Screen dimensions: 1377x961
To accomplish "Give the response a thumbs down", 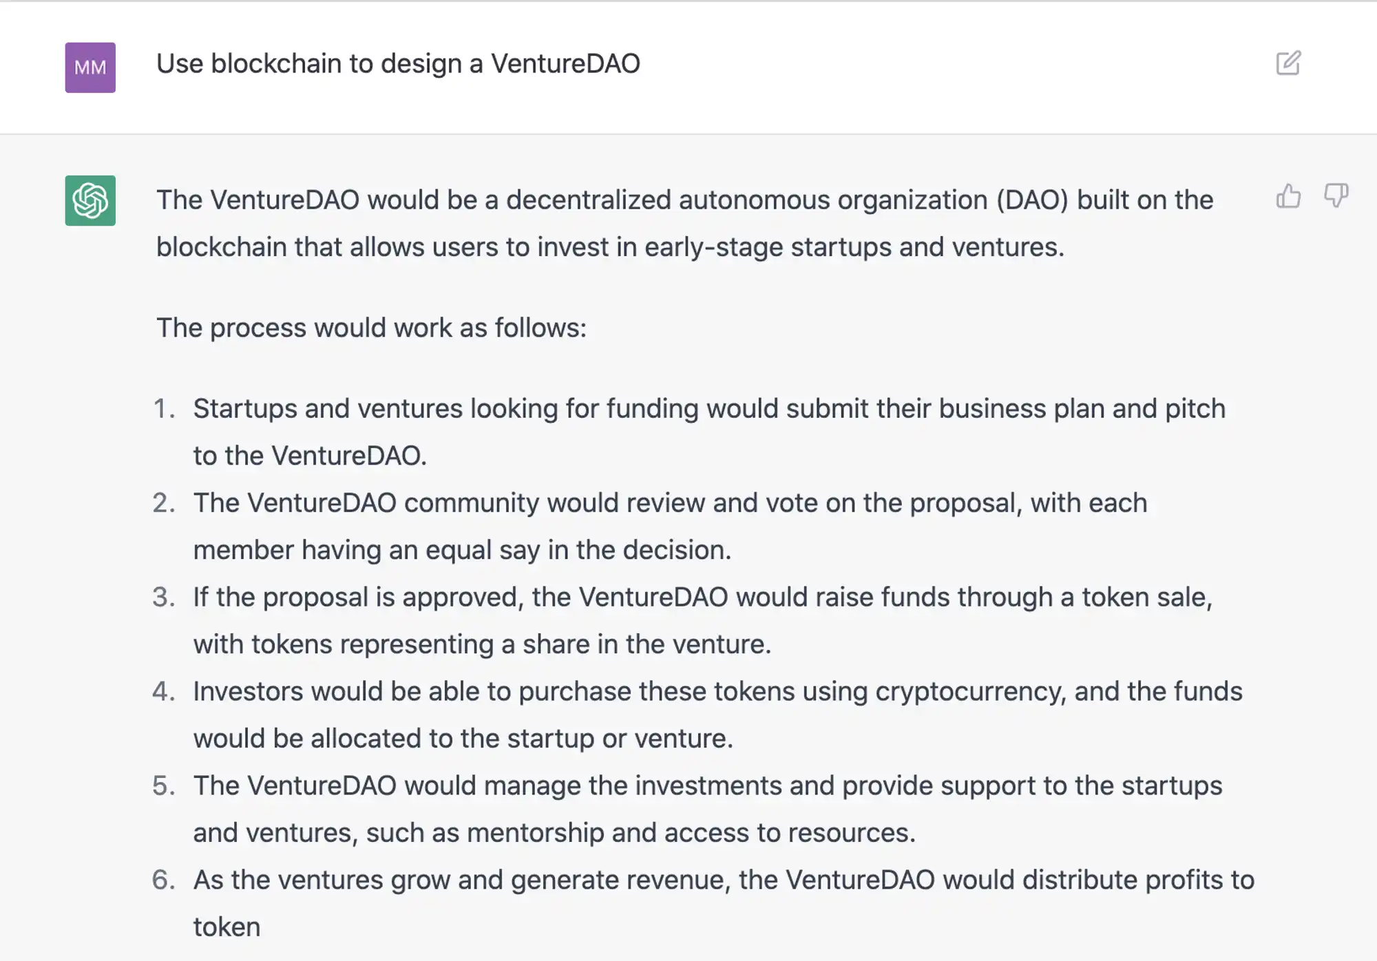I will (x=1336, y=196).
